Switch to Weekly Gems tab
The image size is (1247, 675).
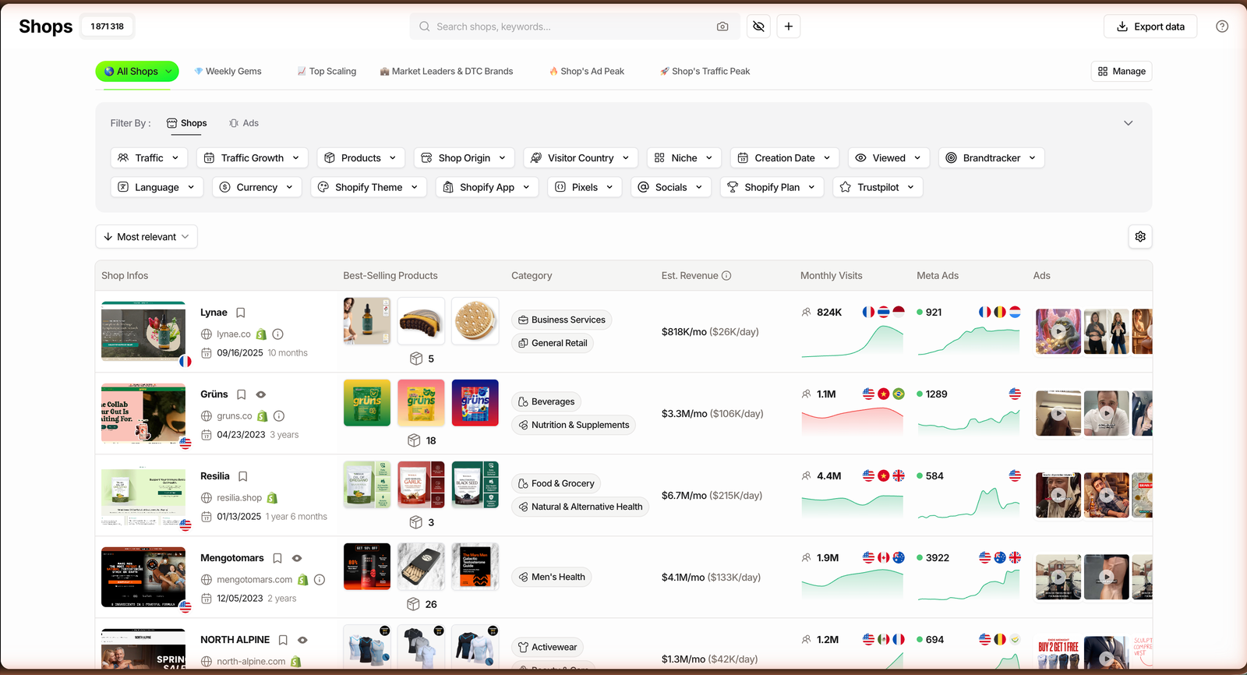coord(228,71)
